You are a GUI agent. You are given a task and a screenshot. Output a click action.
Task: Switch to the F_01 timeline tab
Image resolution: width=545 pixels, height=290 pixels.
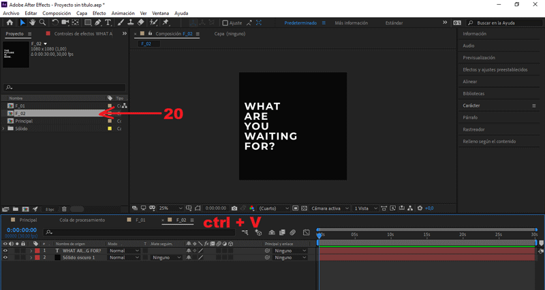point(140,220)
